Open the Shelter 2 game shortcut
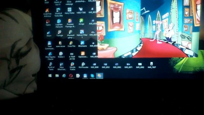 pyautogui.click(x=61, y=55)
